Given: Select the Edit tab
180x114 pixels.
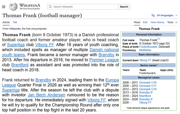Looking at the screenshot, I should coord(145,22).
